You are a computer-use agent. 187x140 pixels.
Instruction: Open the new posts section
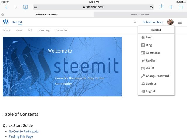click(x=19, y=30)
